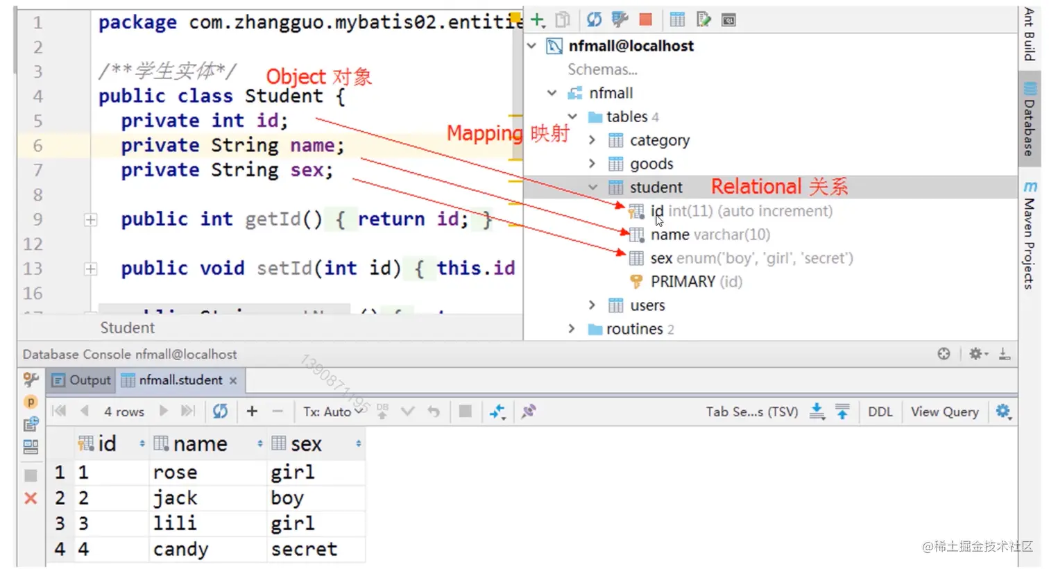This screenshot has height=569, width=1049.
Task: Click the red X close icon in sidebar
Action: [x=31, y=498]
